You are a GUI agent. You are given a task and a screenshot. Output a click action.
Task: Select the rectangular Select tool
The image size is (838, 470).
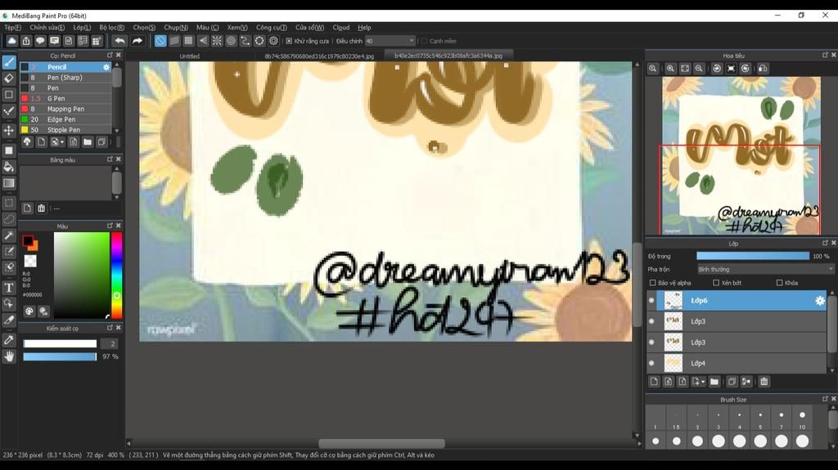9,203
